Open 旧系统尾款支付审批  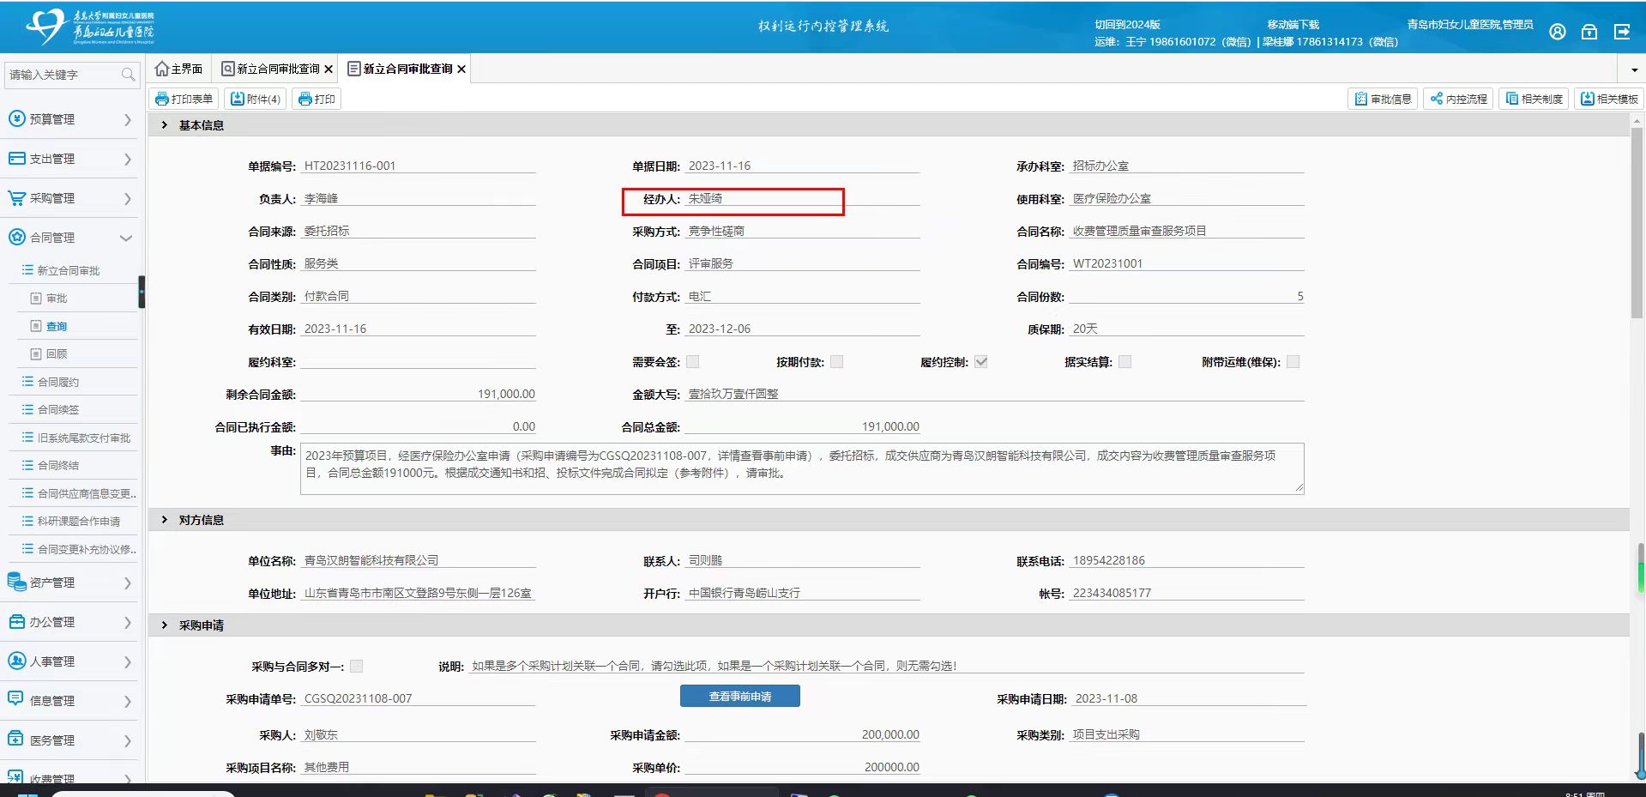83,438
